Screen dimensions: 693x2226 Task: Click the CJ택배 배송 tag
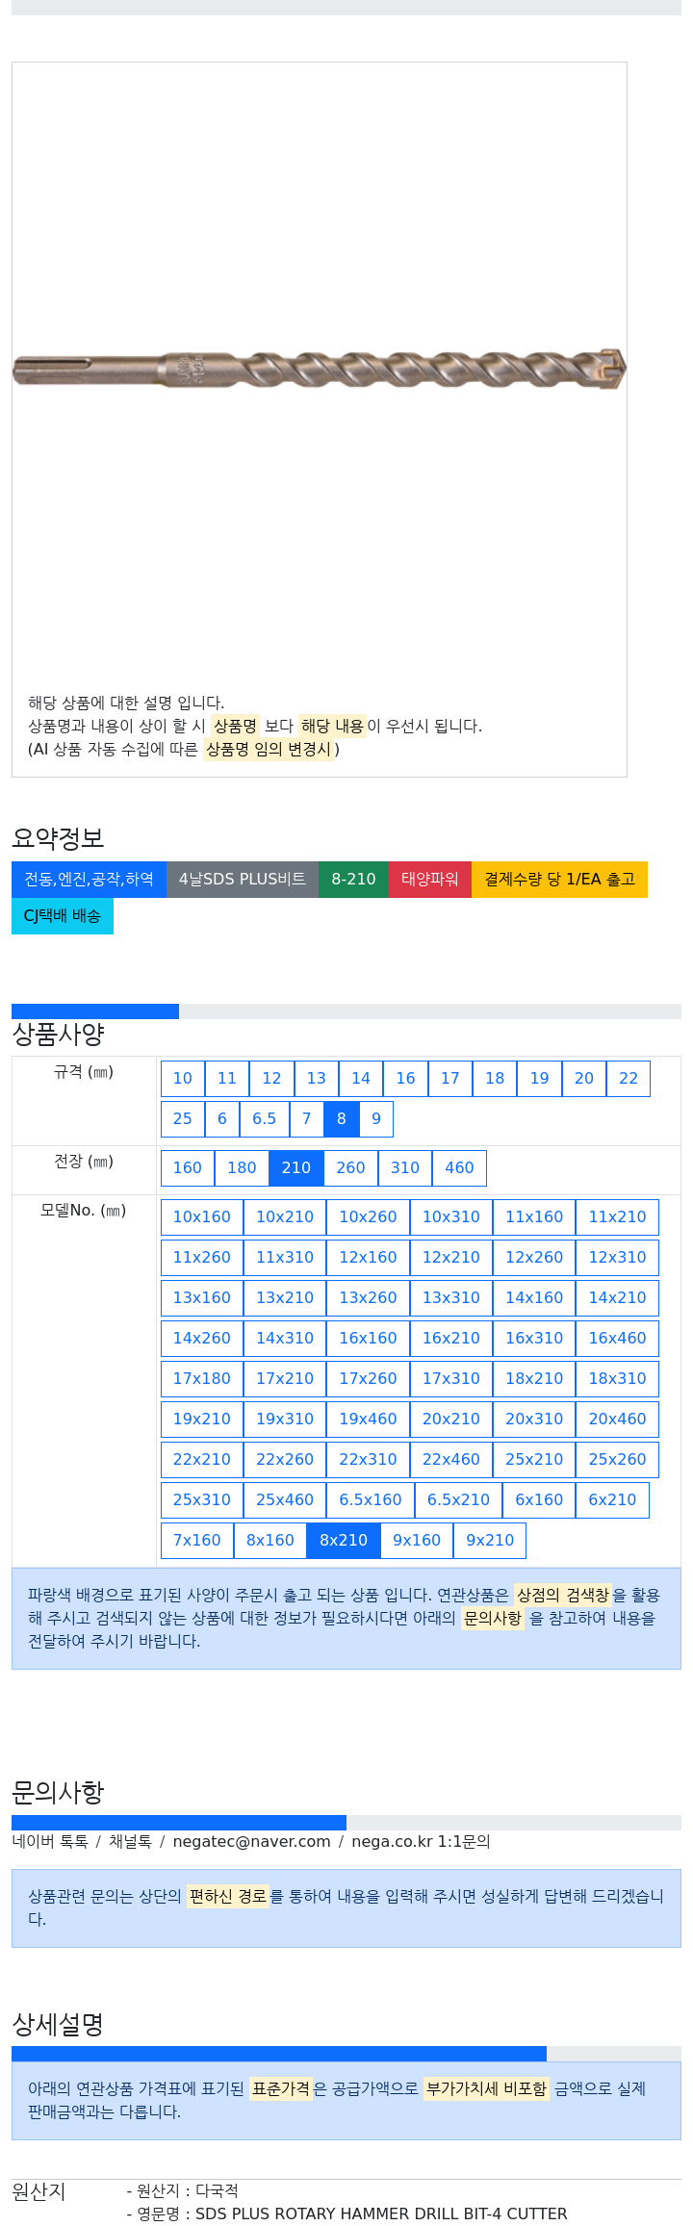63,915
